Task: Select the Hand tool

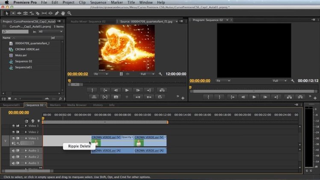Action: [x=63, y=13]
